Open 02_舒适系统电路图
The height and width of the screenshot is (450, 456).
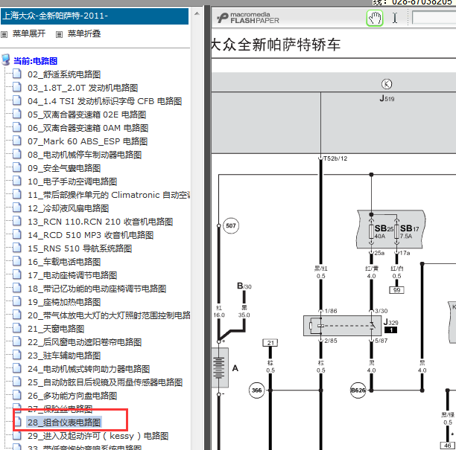(64, 74)
